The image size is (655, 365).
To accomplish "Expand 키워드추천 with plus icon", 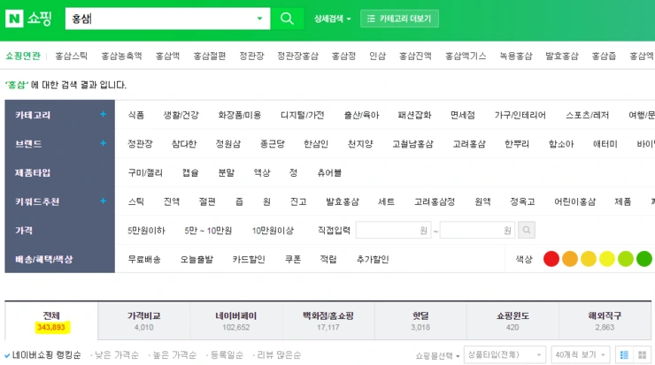I will [x=103, y=202].
